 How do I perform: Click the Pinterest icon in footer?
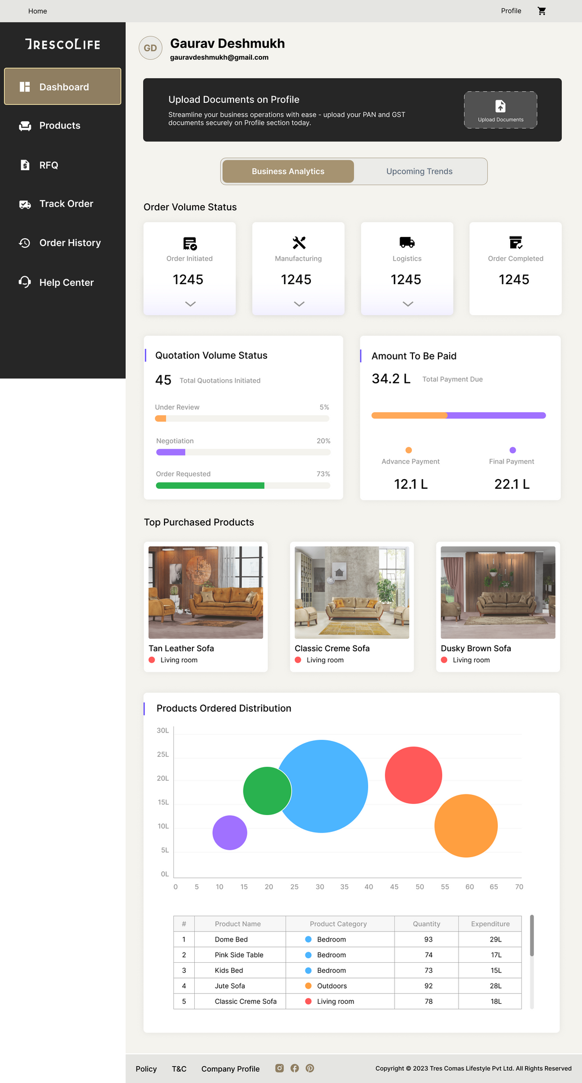[x=310, y=1068]
